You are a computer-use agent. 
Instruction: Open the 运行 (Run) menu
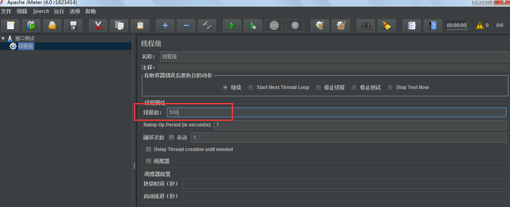coord(59,11)
